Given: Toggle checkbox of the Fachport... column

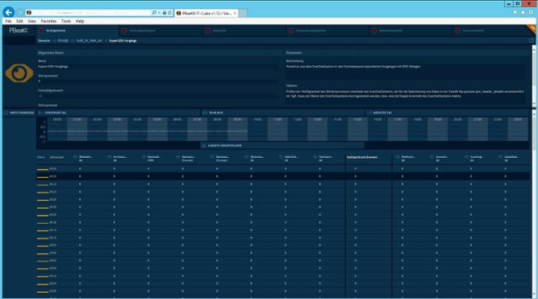Looking at the screenshot, I should click(x=315, y=157).
